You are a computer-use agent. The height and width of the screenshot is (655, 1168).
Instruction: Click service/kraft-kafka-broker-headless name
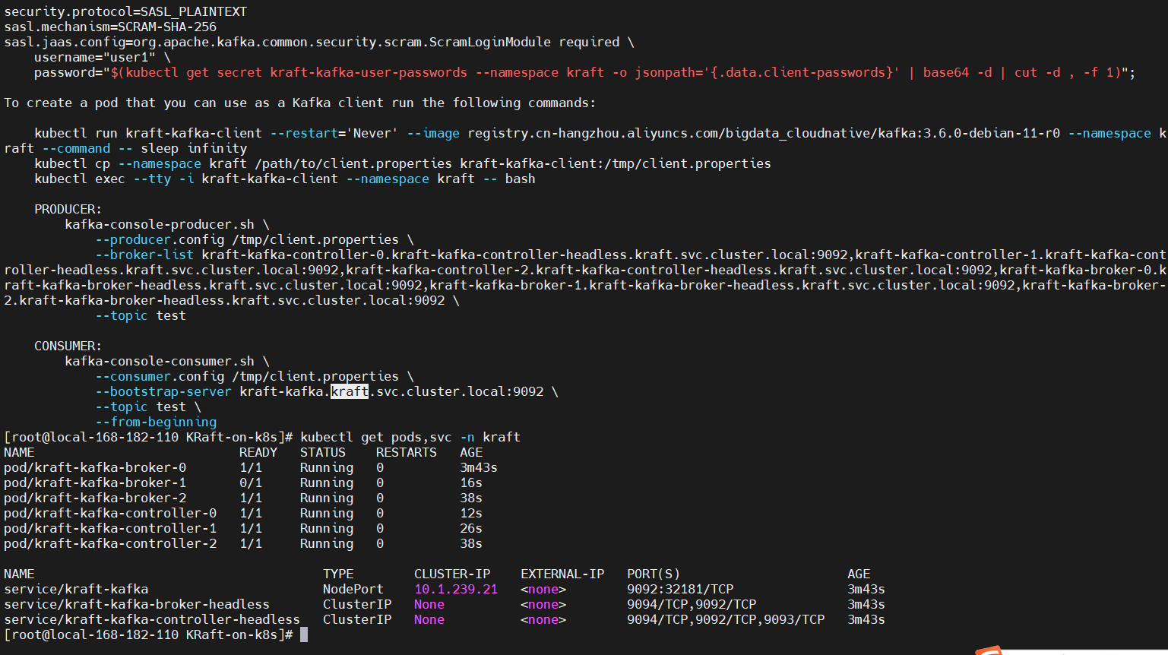pos(137,605)
